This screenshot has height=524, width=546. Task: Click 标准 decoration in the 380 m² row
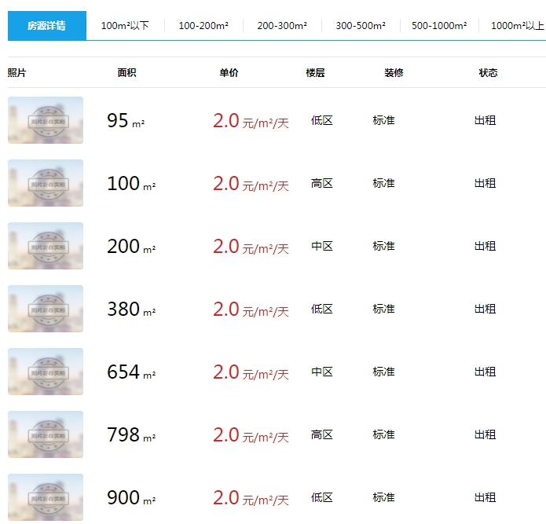[x=383, y=309]
